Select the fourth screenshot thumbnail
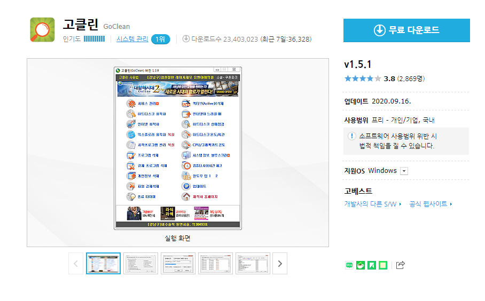 point(216,263)
